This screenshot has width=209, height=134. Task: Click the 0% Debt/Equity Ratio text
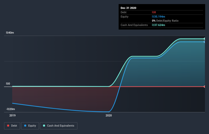click(x=165, y=21)
